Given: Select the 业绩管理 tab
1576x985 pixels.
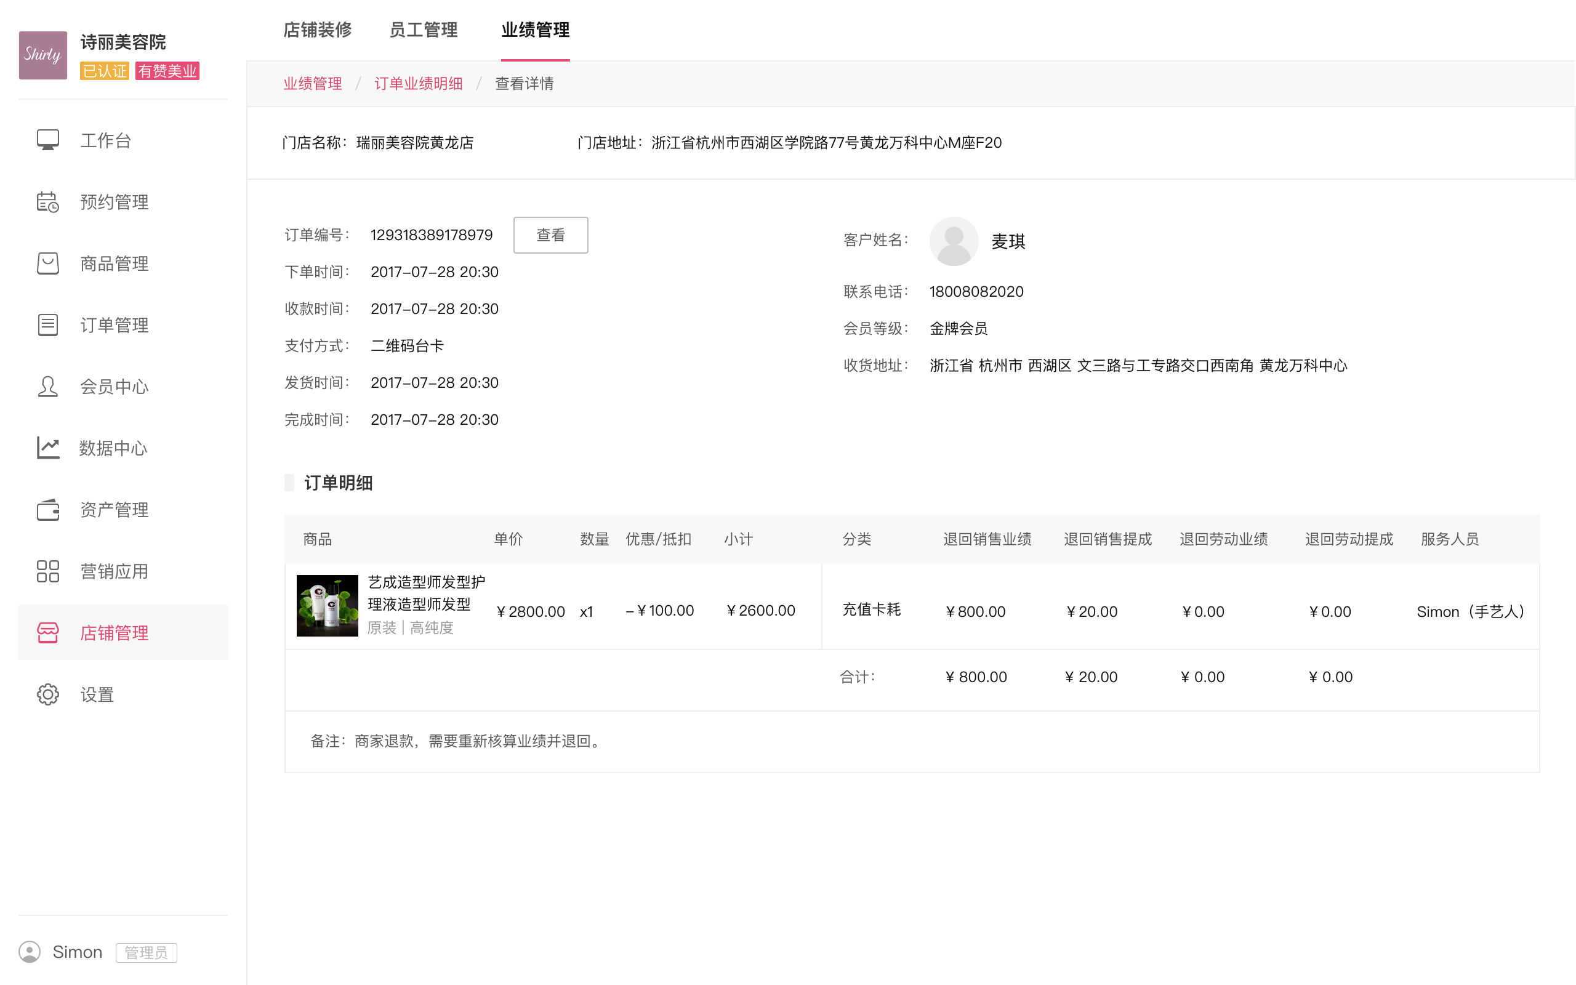Looking at the screenshot, I should 534,30.
